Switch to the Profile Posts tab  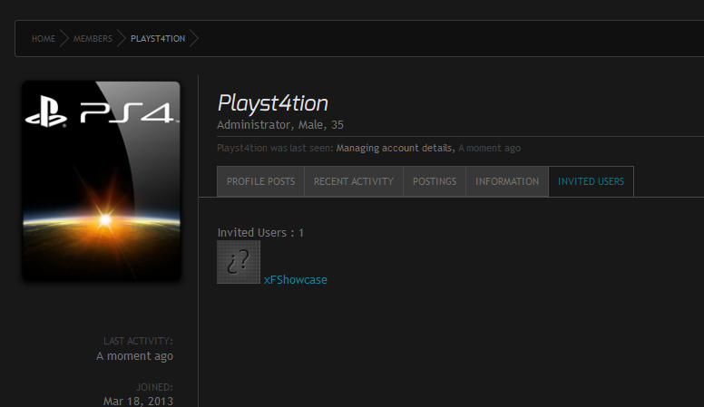pyautogui.click(x=260, y=181)
